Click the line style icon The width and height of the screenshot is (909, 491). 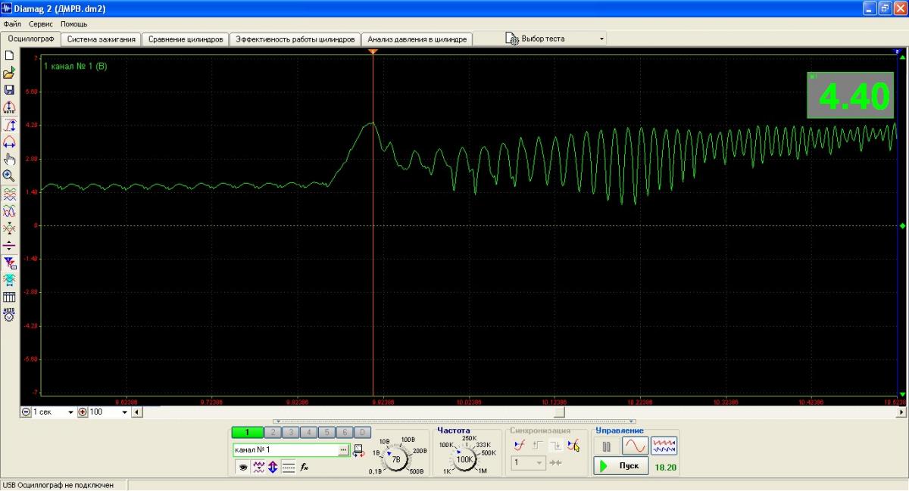(289, 468)
